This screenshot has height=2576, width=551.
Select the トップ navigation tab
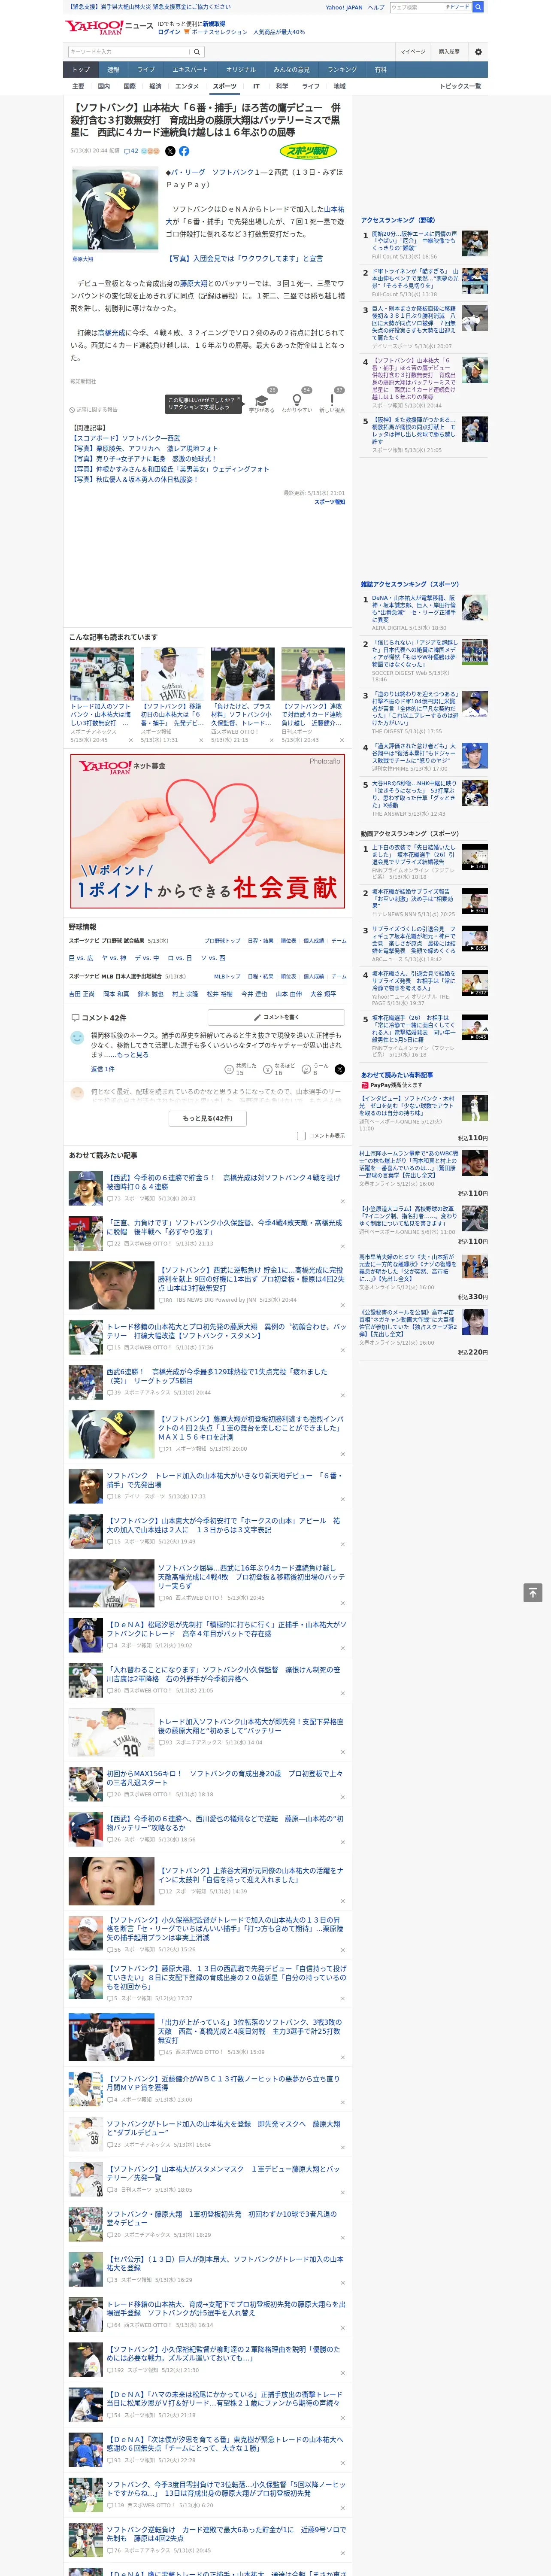click(81, 70)
